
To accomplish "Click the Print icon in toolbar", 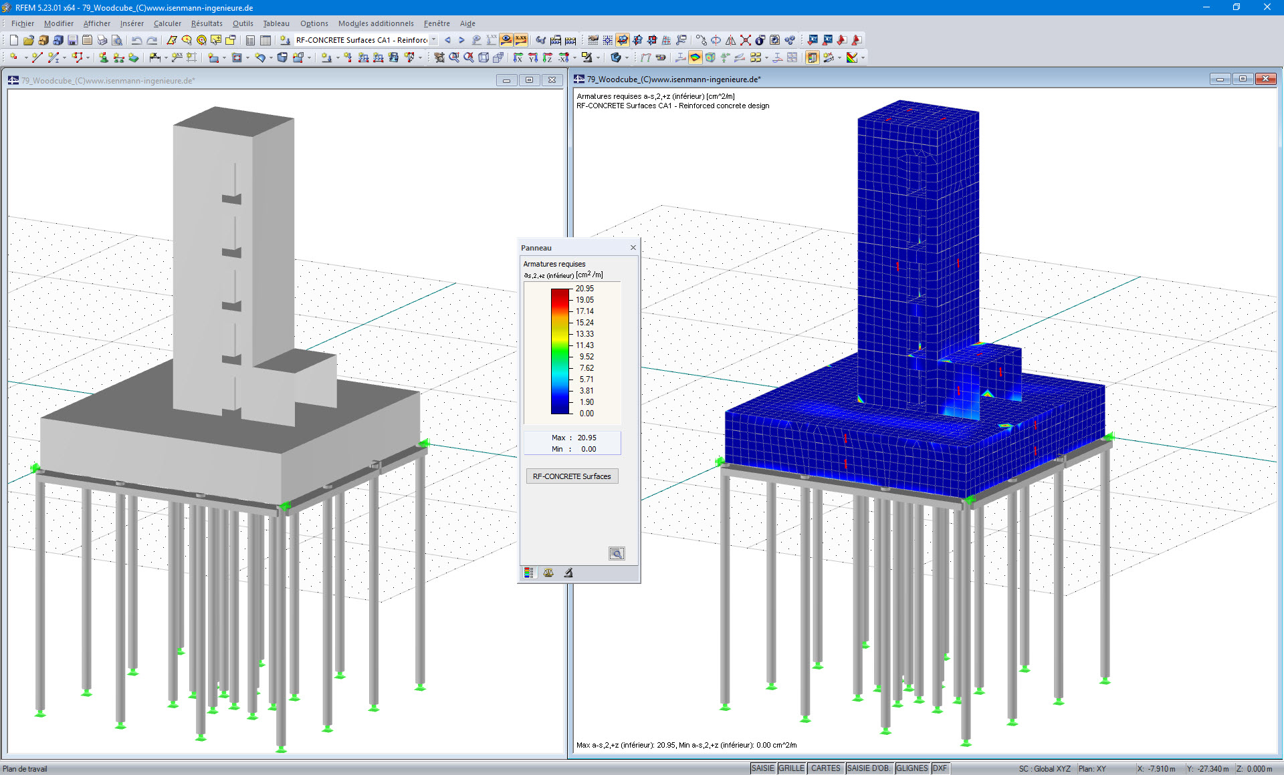I will [102, 40].
